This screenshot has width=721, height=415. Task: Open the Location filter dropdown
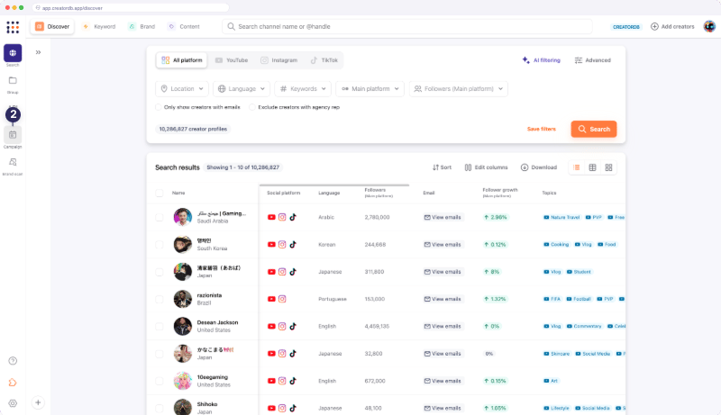pos(182,88)
